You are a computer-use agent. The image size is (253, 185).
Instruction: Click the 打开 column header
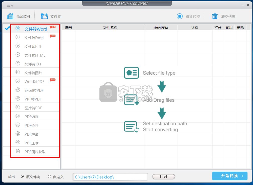(218, 28)
